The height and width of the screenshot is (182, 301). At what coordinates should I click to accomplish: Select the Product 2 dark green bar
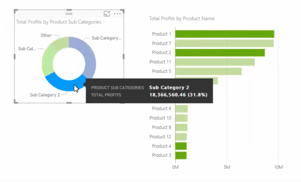220,53
